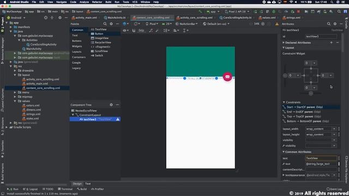
Task: Open Attributes panel settings gear
Action: coord(335,24)
